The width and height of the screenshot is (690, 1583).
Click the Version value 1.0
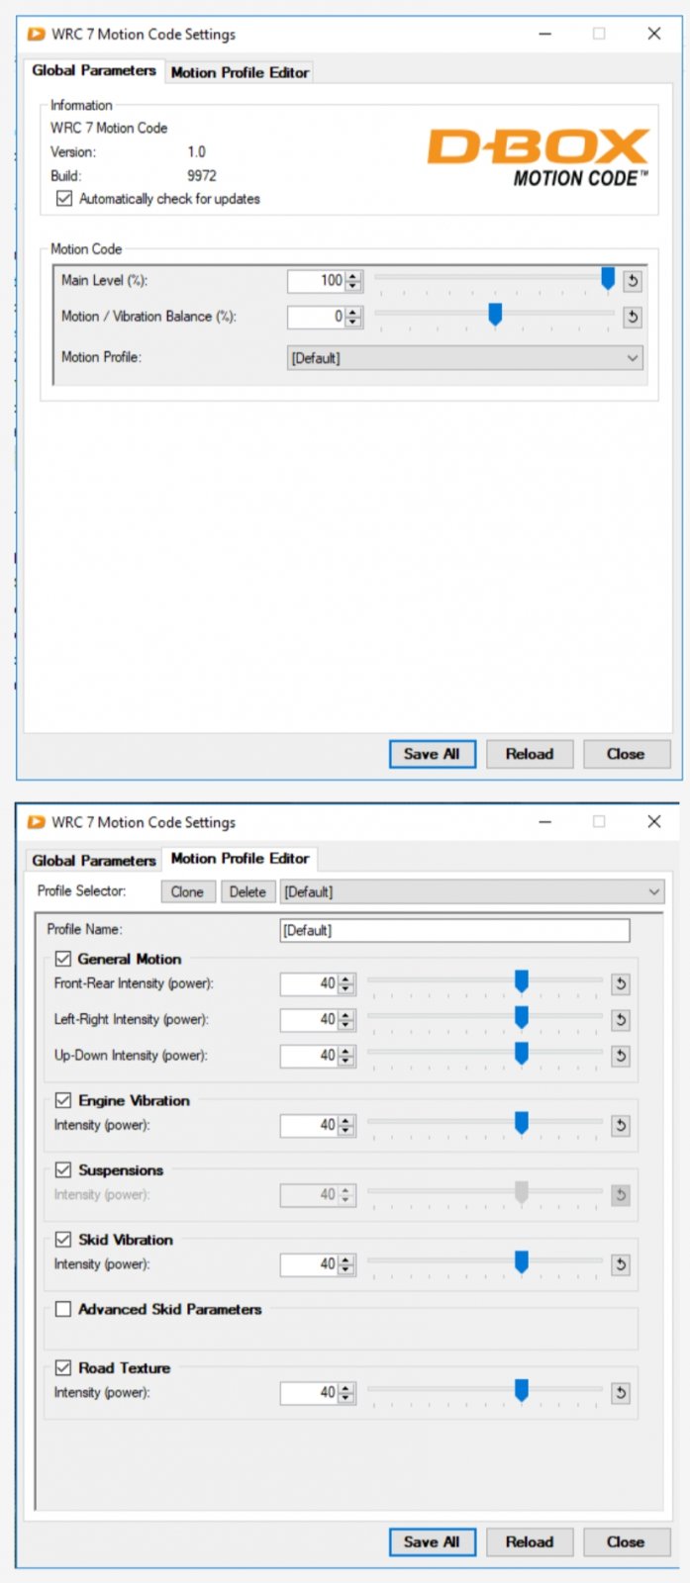[196, 151]
